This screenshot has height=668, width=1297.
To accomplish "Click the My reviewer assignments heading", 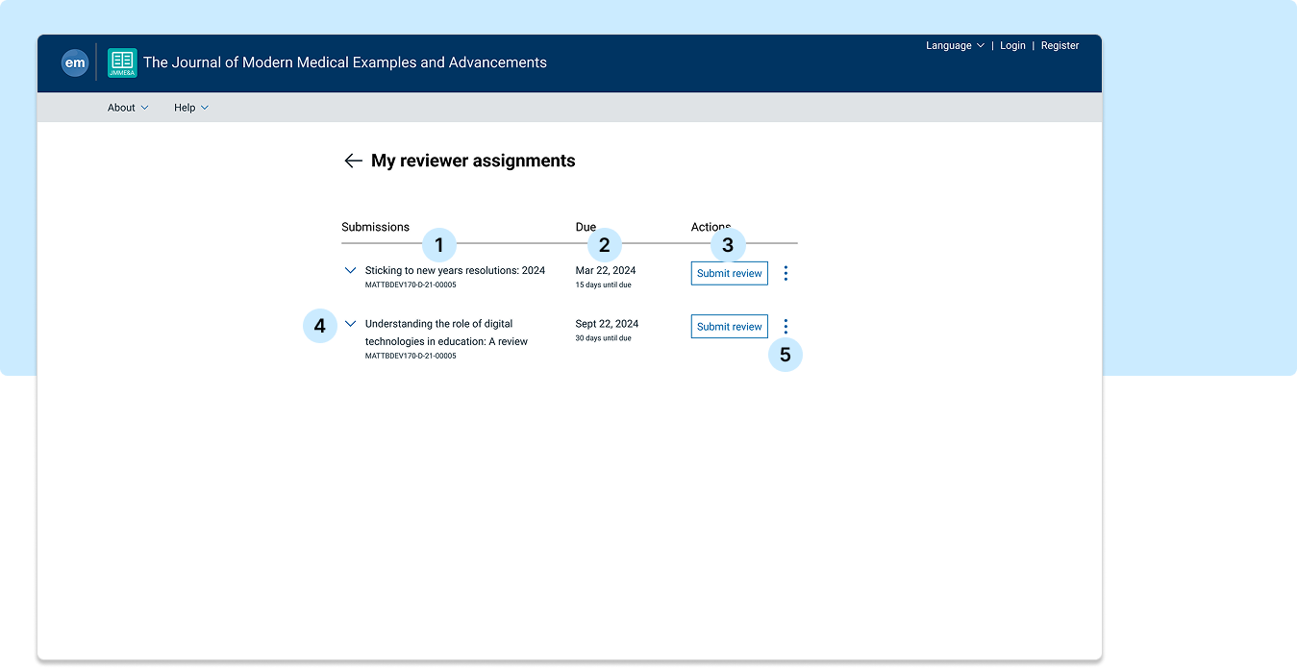I will [x=473, y=161].
